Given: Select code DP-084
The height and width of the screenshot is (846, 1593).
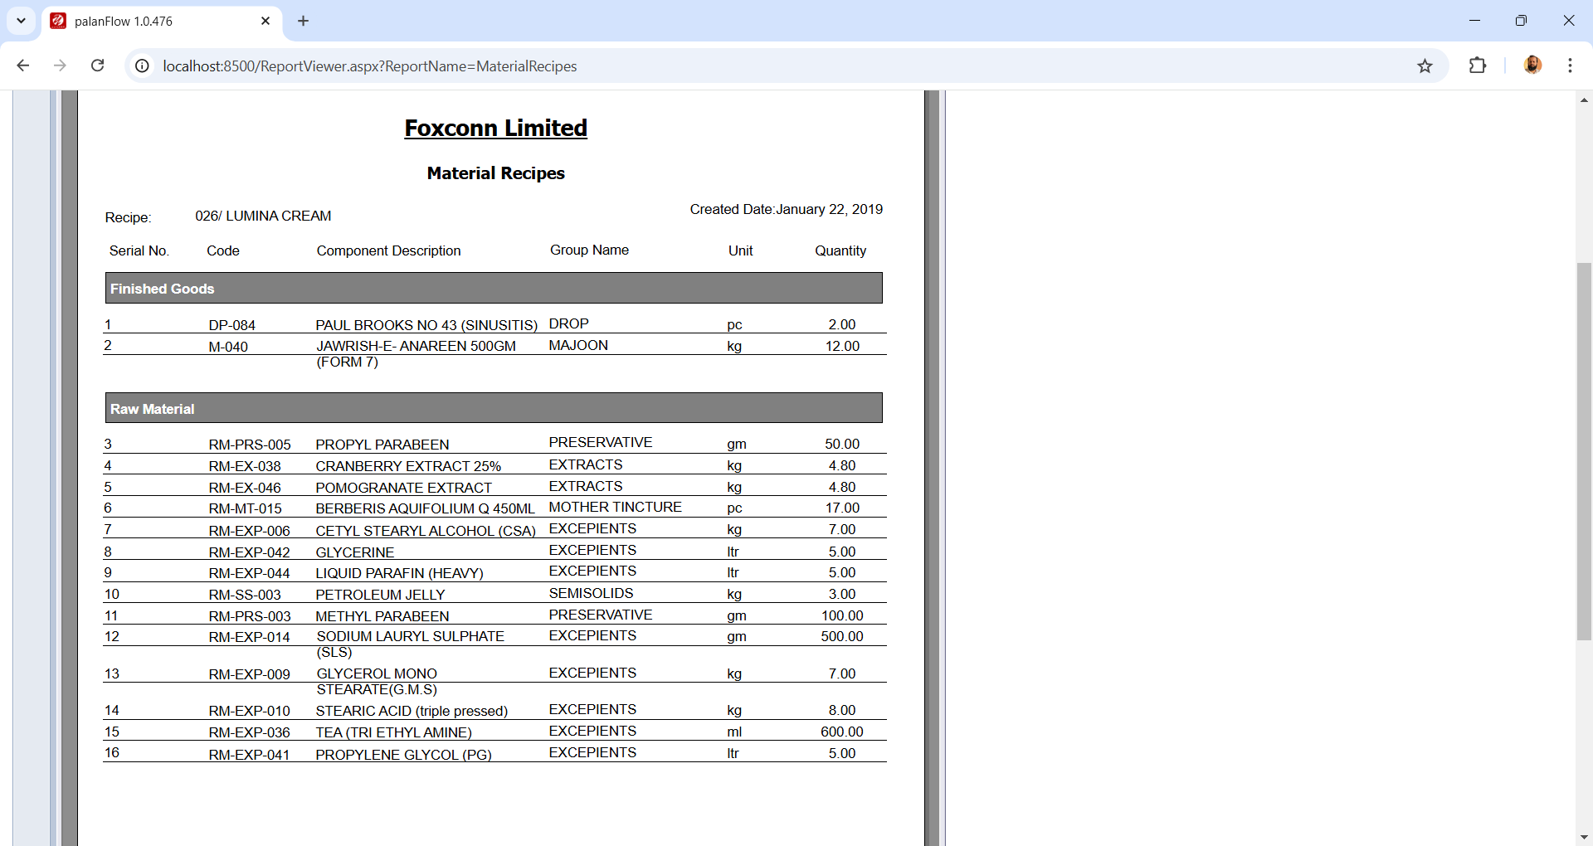Looking at the screenshot, I should 231,325.
